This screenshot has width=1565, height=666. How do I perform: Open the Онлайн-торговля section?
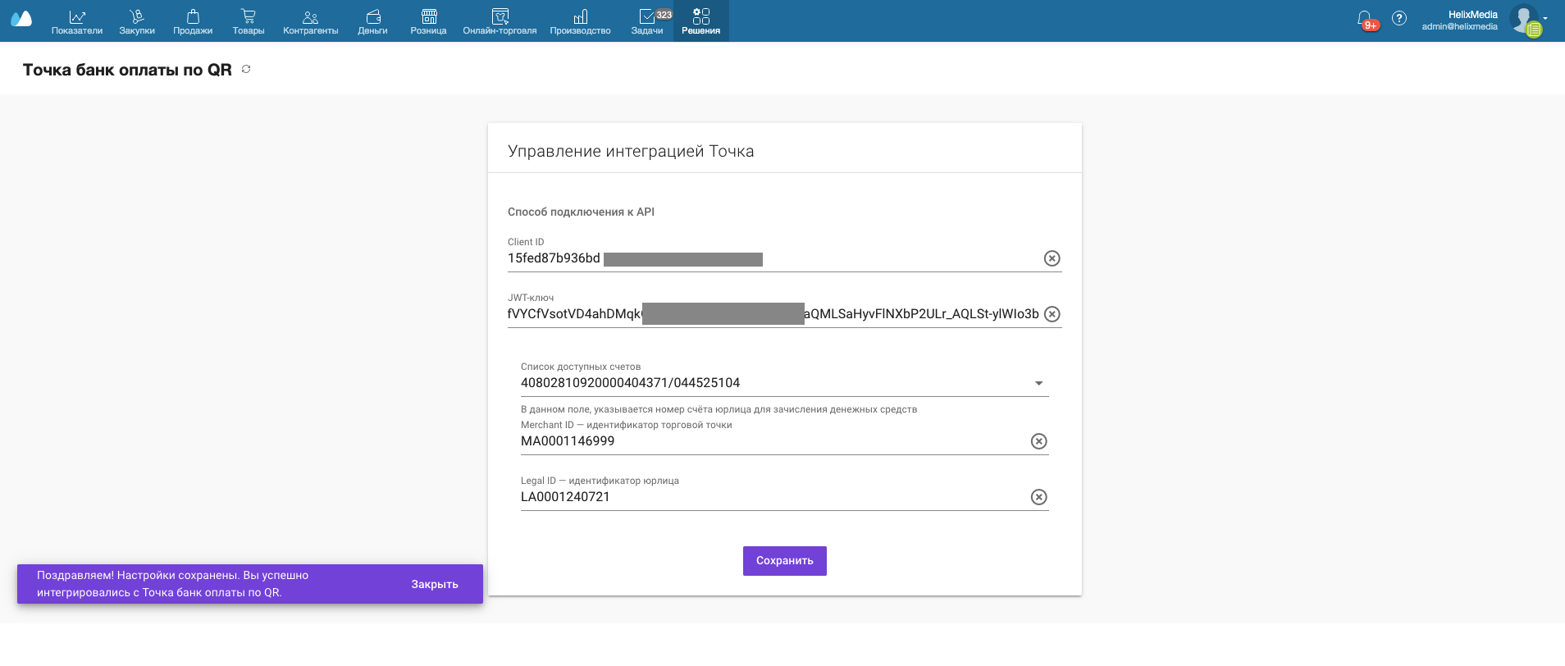[x=500, y=21]
